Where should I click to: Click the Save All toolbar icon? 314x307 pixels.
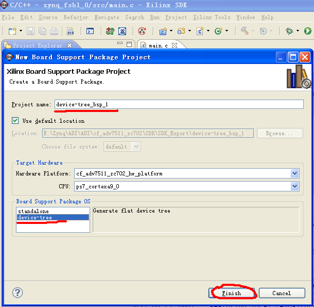[42, 31]
